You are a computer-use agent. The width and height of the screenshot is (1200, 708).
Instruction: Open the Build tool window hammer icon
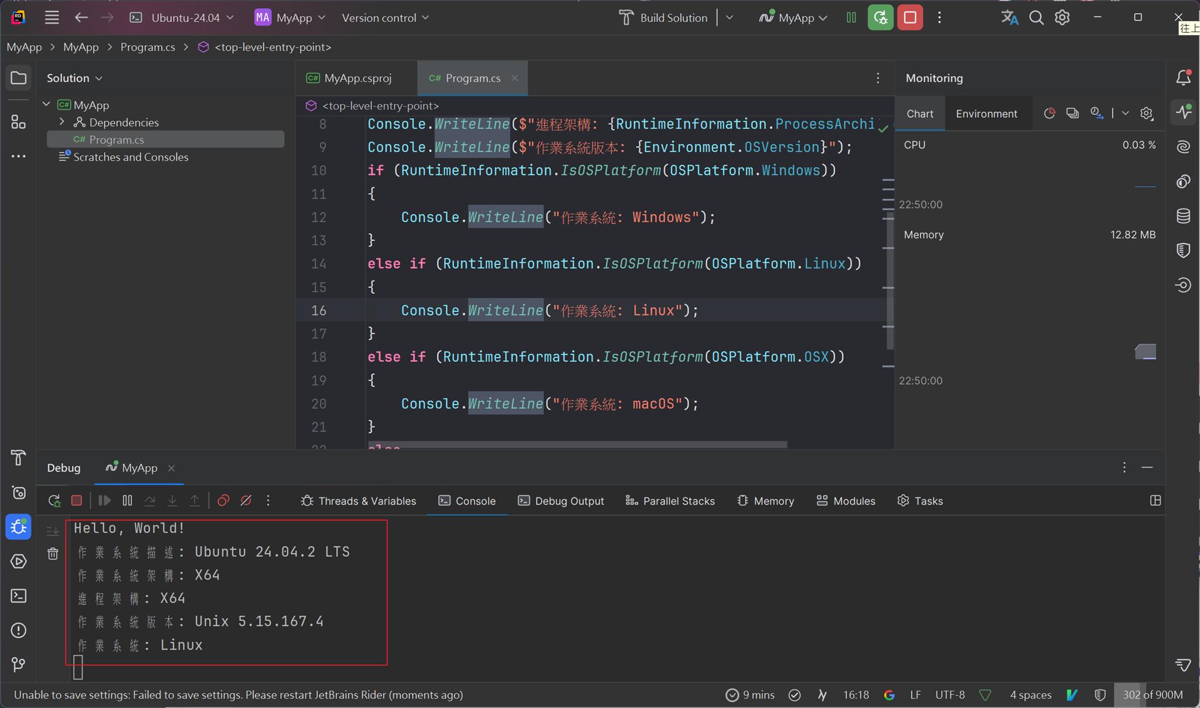[18, 457]
